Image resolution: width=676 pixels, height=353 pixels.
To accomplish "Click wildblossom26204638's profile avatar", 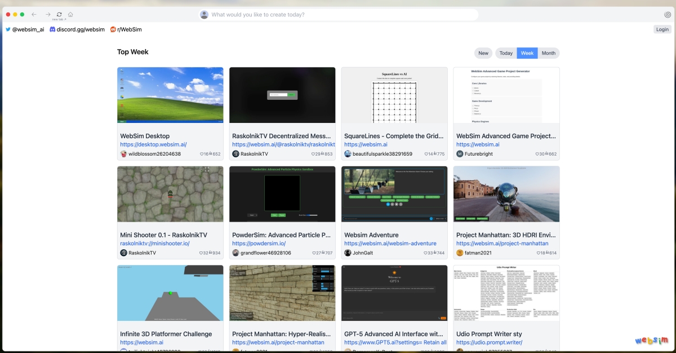I will click(x=124, y=154).
